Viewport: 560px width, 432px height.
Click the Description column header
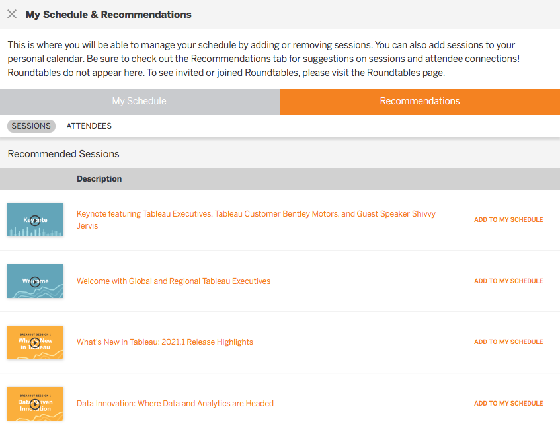[x=99, y=179]
